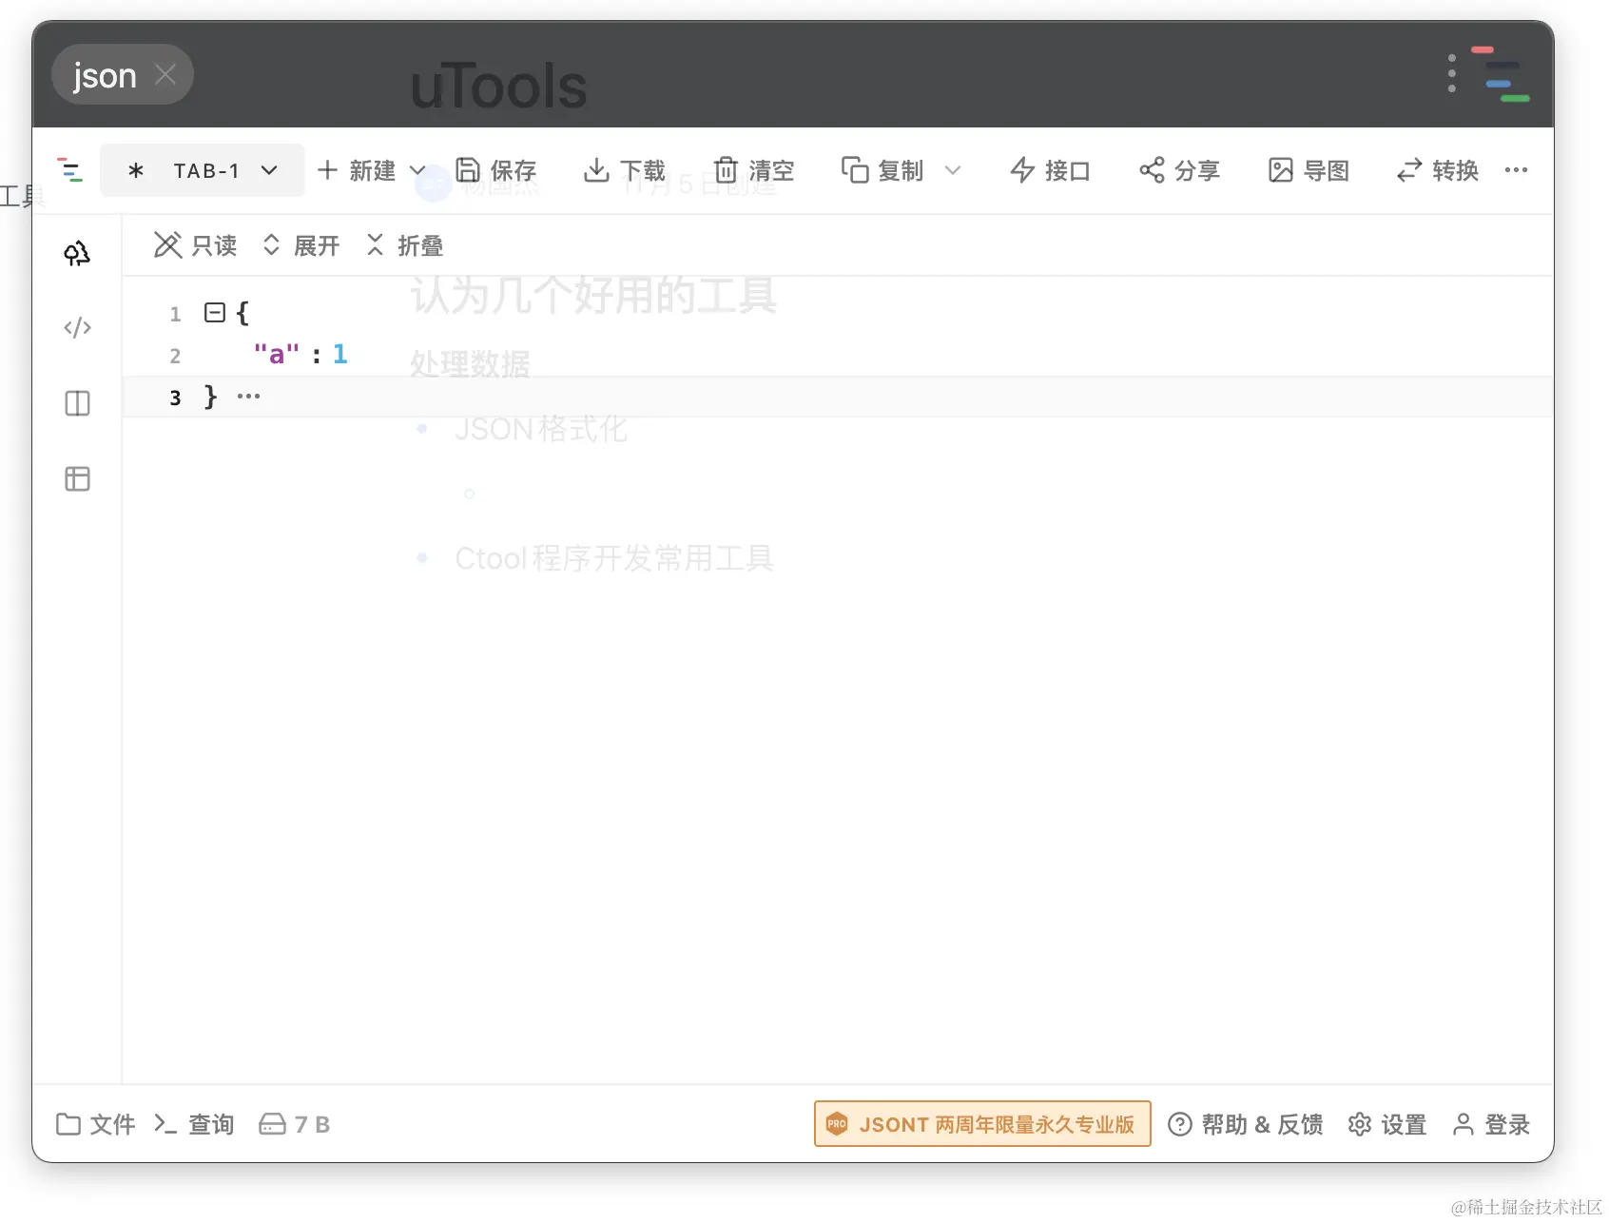
Task: Click the value 1 on line 2
Action: (340, 354)
